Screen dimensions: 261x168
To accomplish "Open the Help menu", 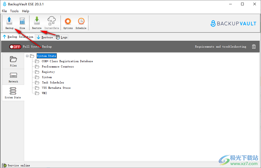I will pyautogui.click(x=26, y=11).
